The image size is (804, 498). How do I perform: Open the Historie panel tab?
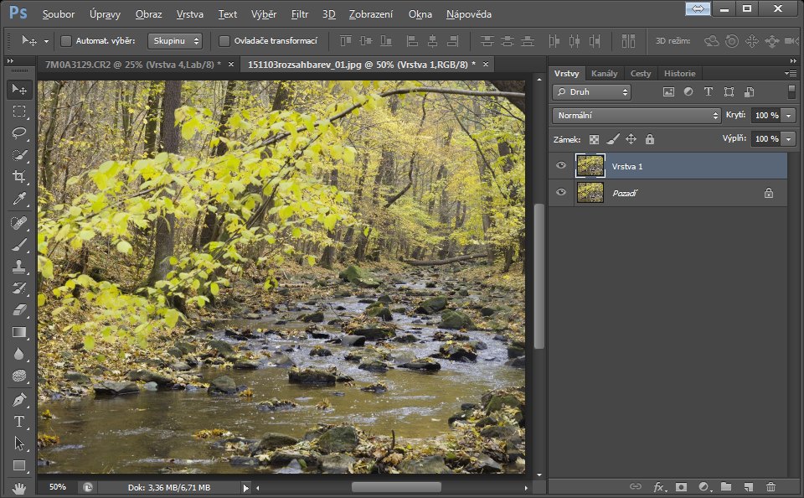click(679, 73)
